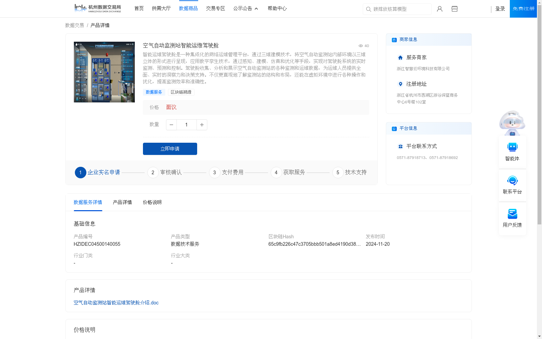The width and height of the screenshot is (542, 339).
Task: Click the 立即申请 button
Action: [170, 149]
